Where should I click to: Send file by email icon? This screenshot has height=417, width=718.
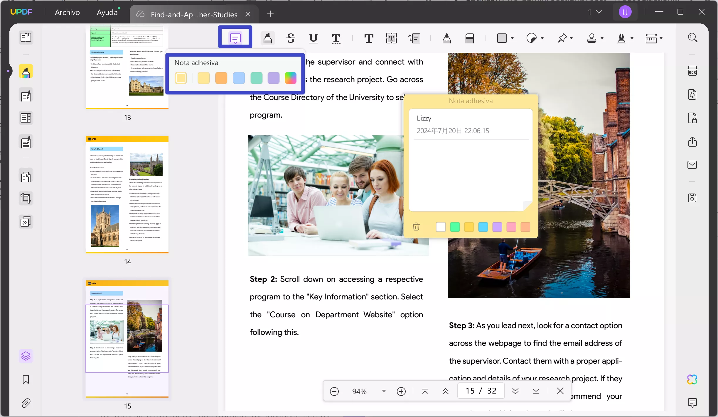(692, 165)
